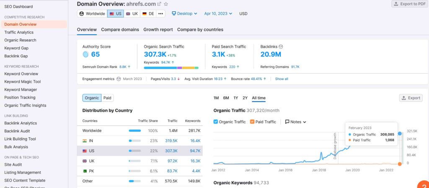Select 1Y time range
The width and height of the screenshot is (429, 188).
tap(235, 98)
